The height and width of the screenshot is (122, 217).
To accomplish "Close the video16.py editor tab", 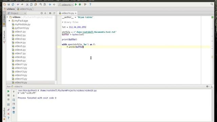I will 76,13.
